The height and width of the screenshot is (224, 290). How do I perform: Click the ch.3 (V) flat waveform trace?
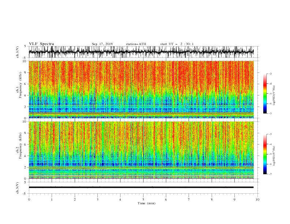pyautogui.click(x=141, y=187)
